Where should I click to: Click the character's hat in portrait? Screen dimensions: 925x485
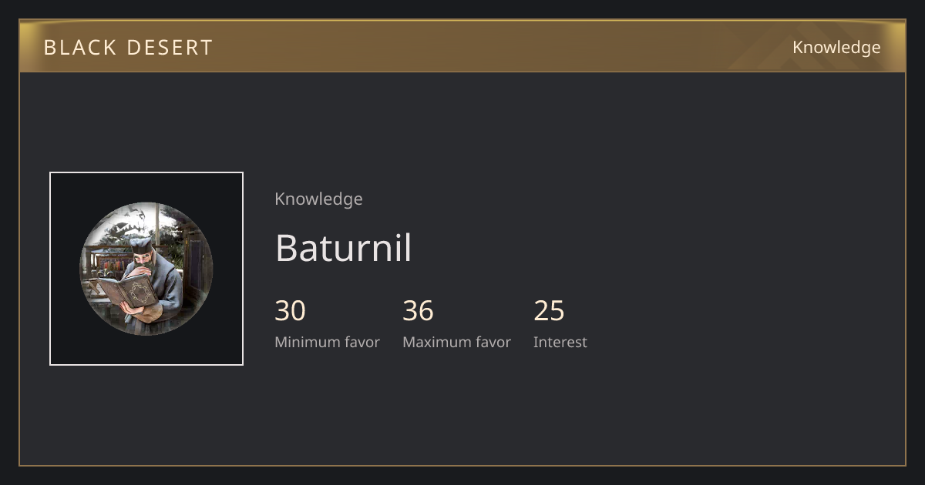click(x=140, y=245)
